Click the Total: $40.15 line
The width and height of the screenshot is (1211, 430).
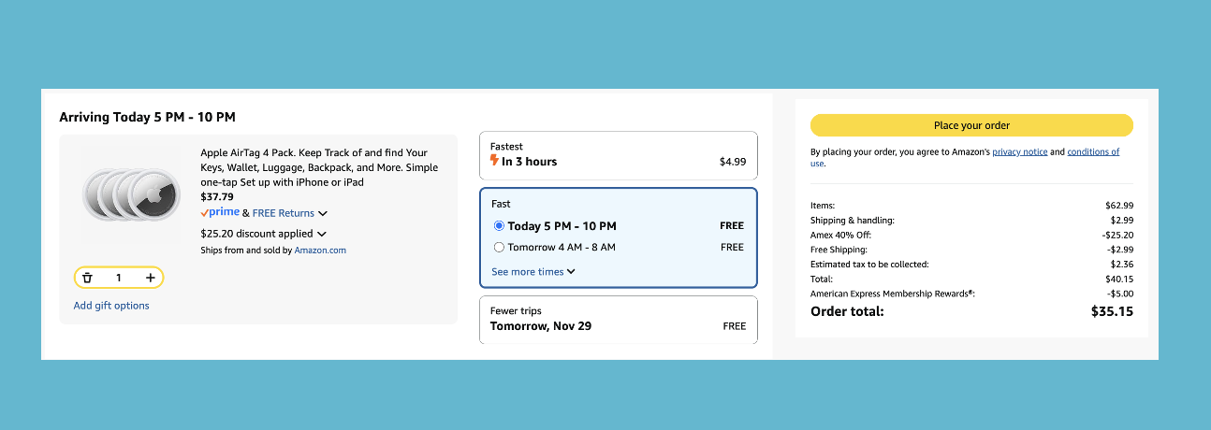pos(971,279)
